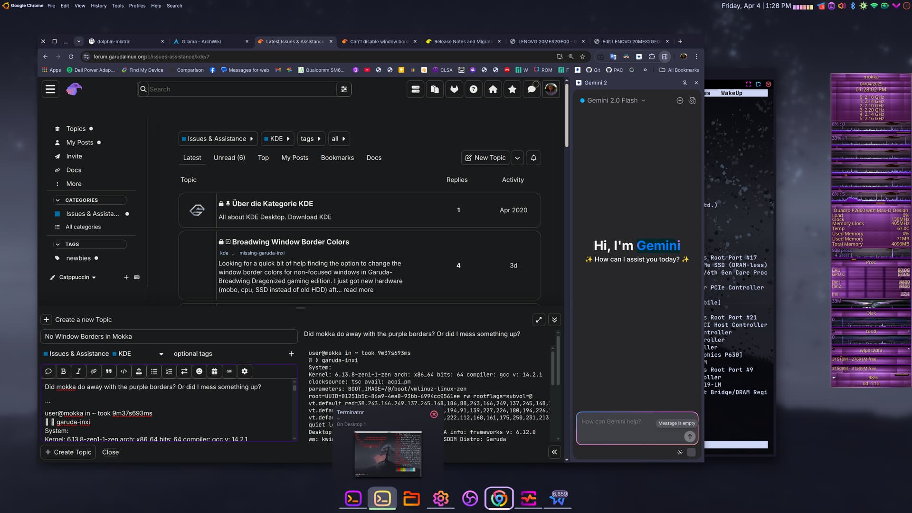Open My Posts in sidebar
This screenshot has width=912, height=513.
point(80,142)
